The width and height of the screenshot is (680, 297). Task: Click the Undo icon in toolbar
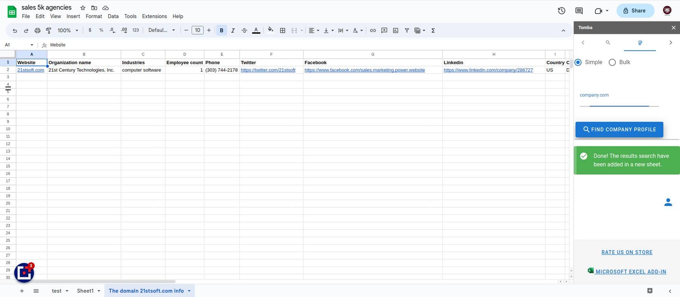coord(15,31)
